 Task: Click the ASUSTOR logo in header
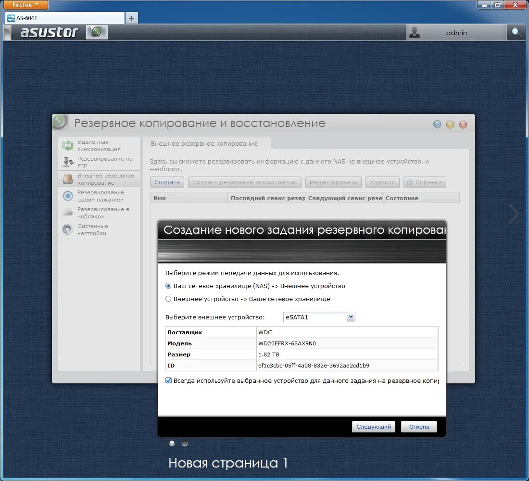pyautogui.click(x=49, y=32)
